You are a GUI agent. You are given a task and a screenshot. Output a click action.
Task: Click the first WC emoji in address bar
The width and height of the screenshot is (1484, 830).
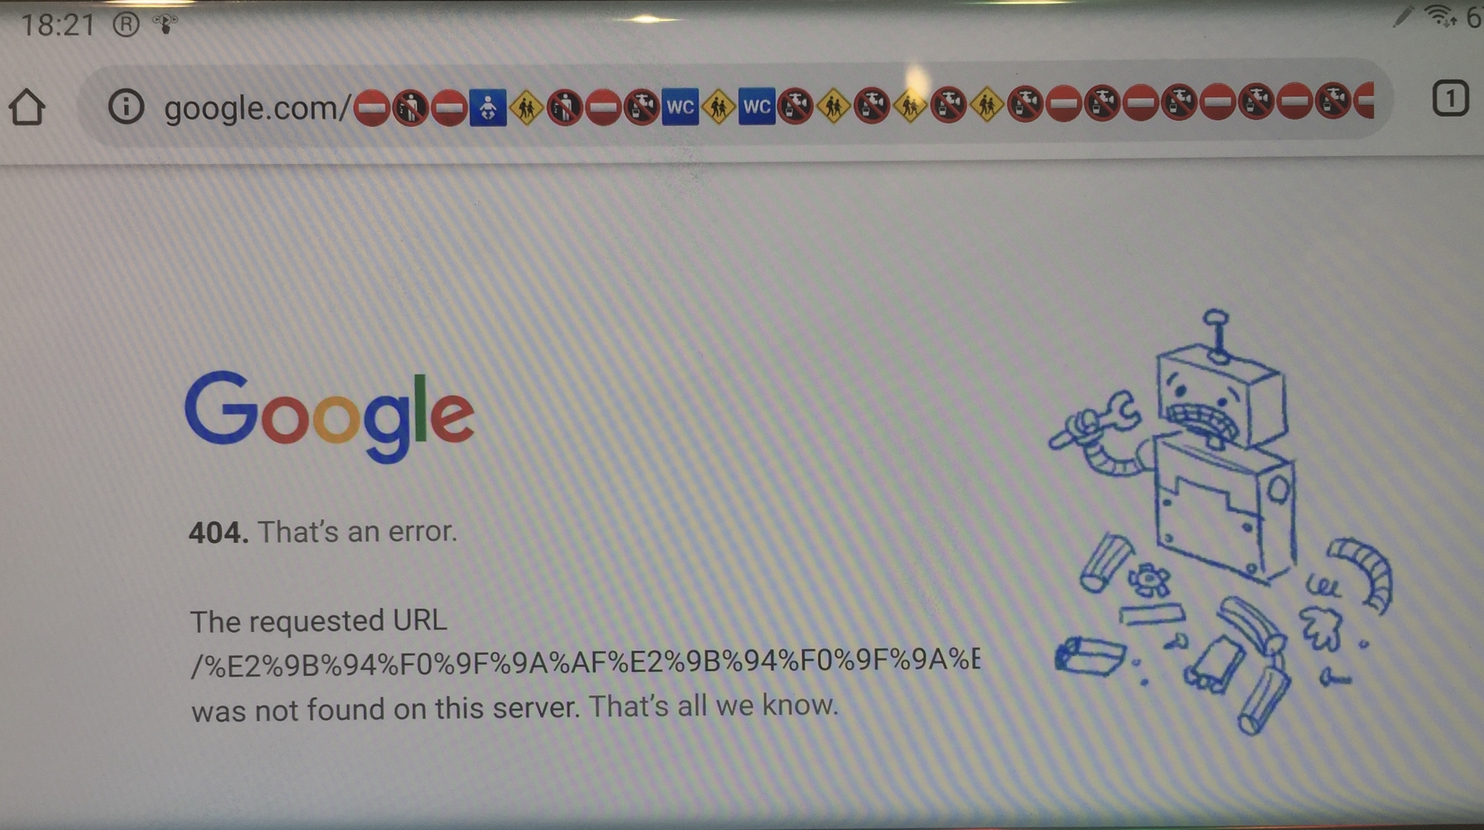point(680,107)
